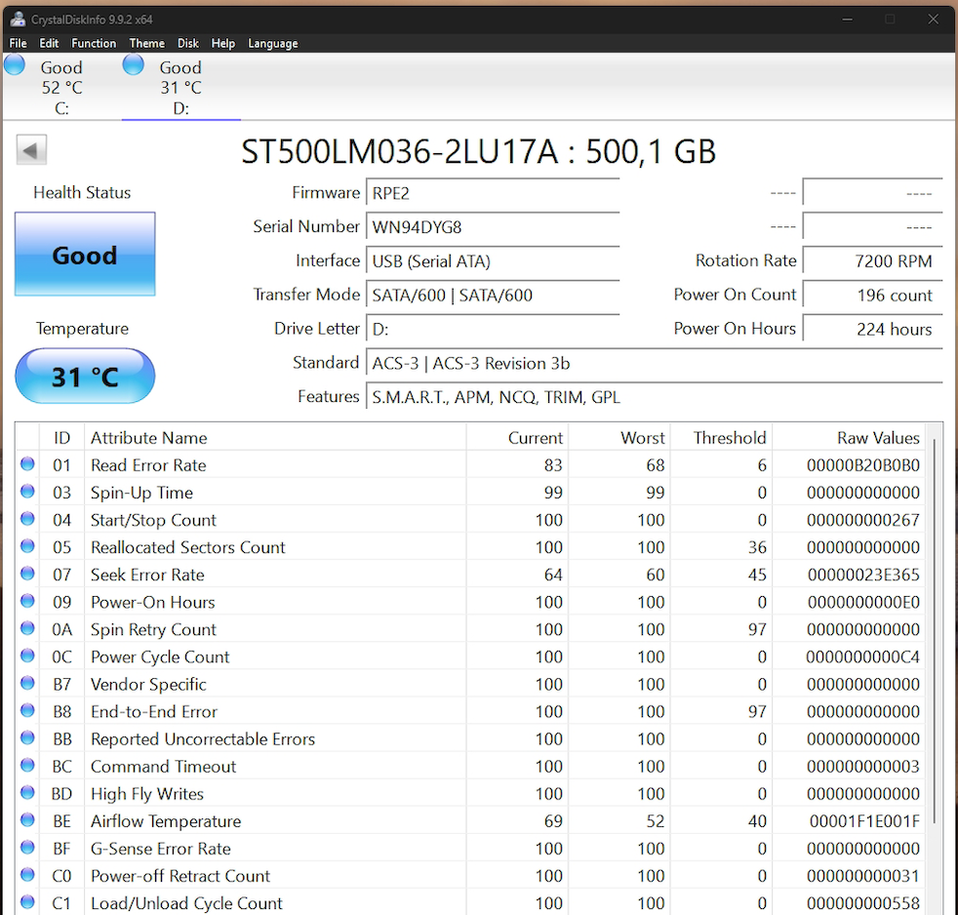Click the status dot for Start/Stop Count
Image resolution: width=958 pixels, height=915 pixels.
pos(27,519)
